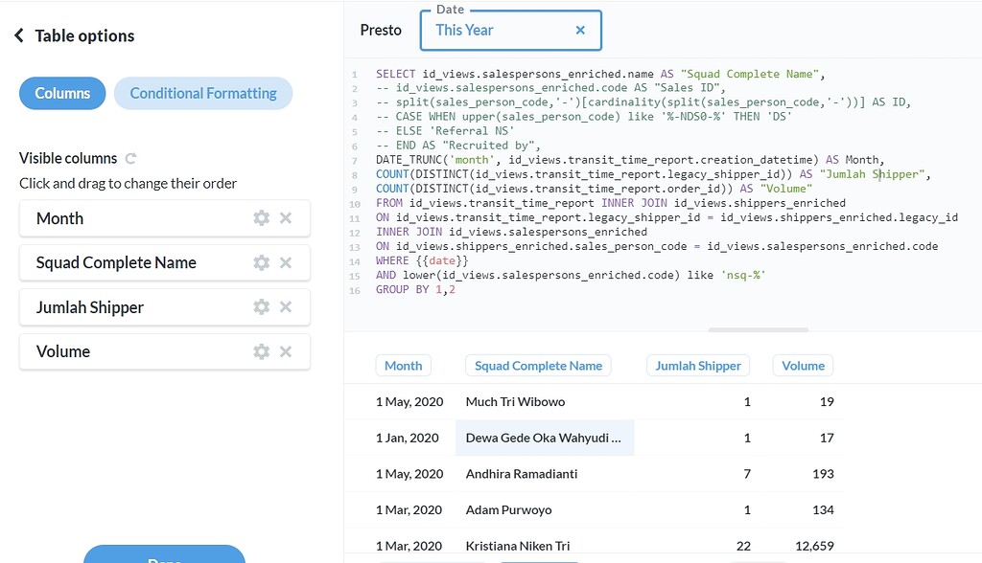Click the Presto database label
The height and width of the screenshot is (563, 982).
(x=381, y=30)
